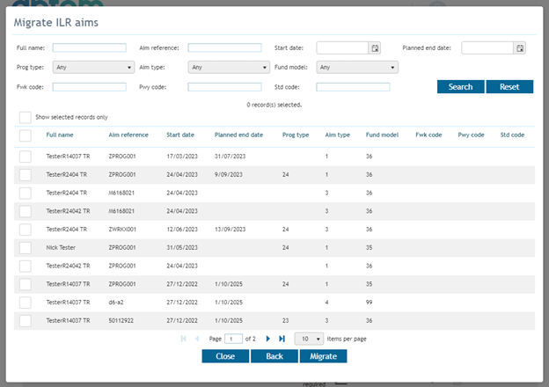
Task: Select the TesterR2404 TR M6168021 row
Action: pyautogui.click(x=26, y=193)
